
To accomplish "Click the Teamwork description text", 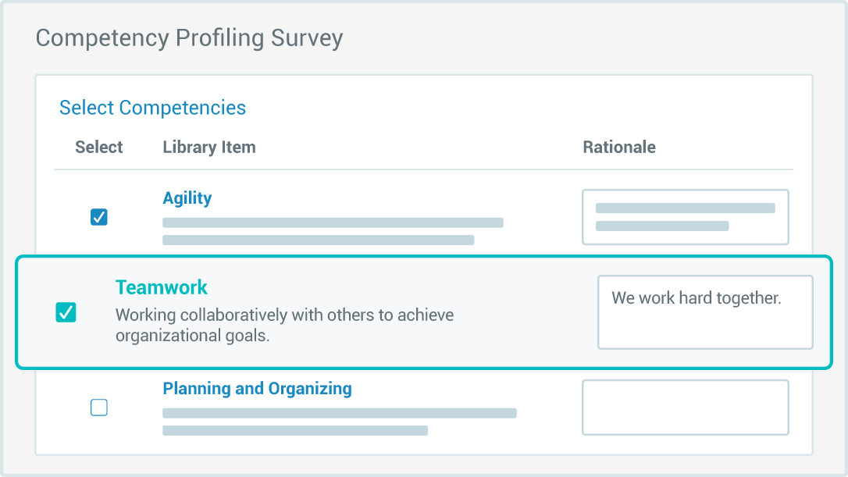I will [284, 325].
